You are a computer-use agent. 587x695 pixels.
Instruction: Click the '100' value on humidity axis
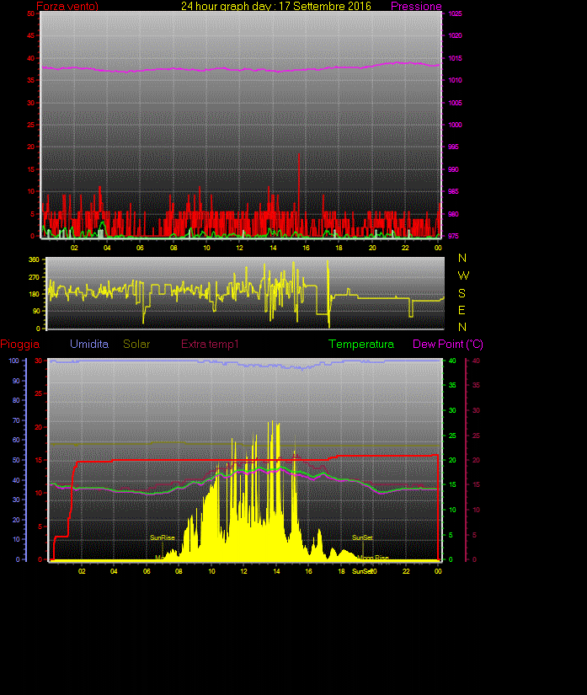pos(14,361)
